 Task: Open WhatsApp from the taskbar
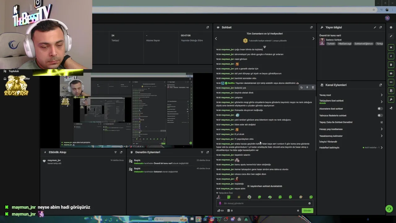tap(219, 219)
